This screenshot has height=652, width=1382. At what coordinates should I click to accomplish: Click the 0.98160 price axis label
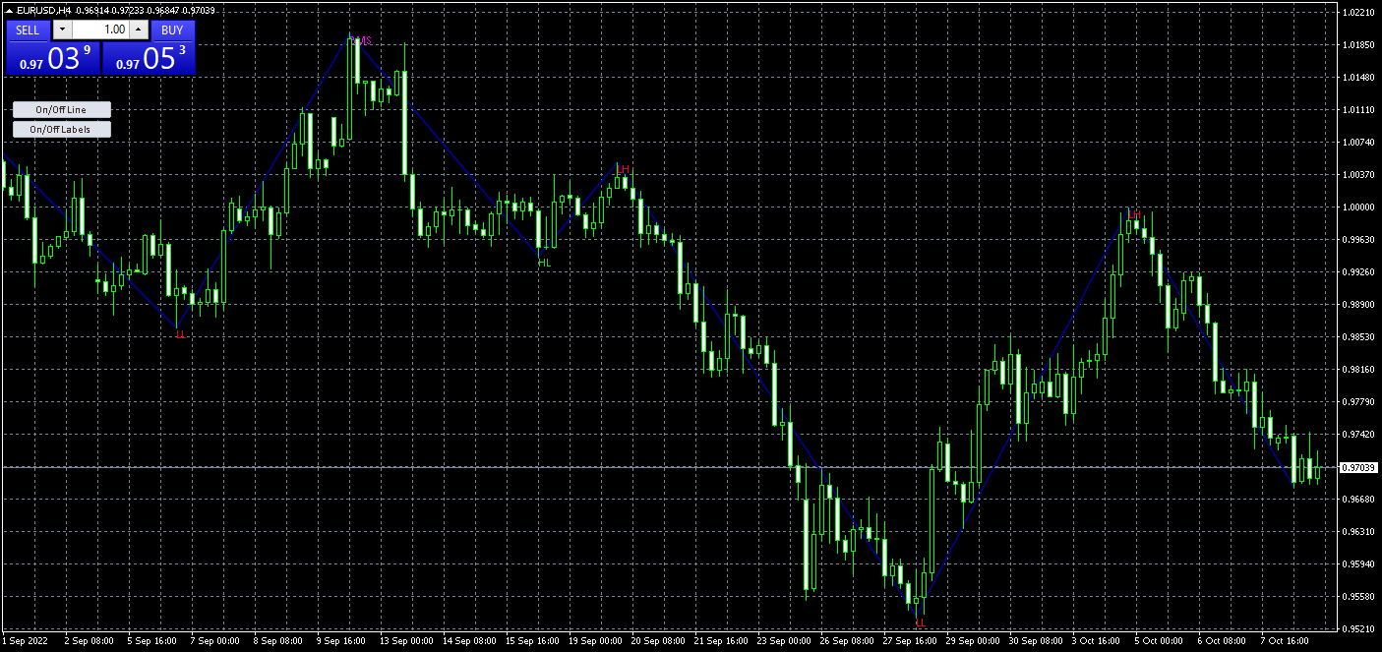(1357, 370)
